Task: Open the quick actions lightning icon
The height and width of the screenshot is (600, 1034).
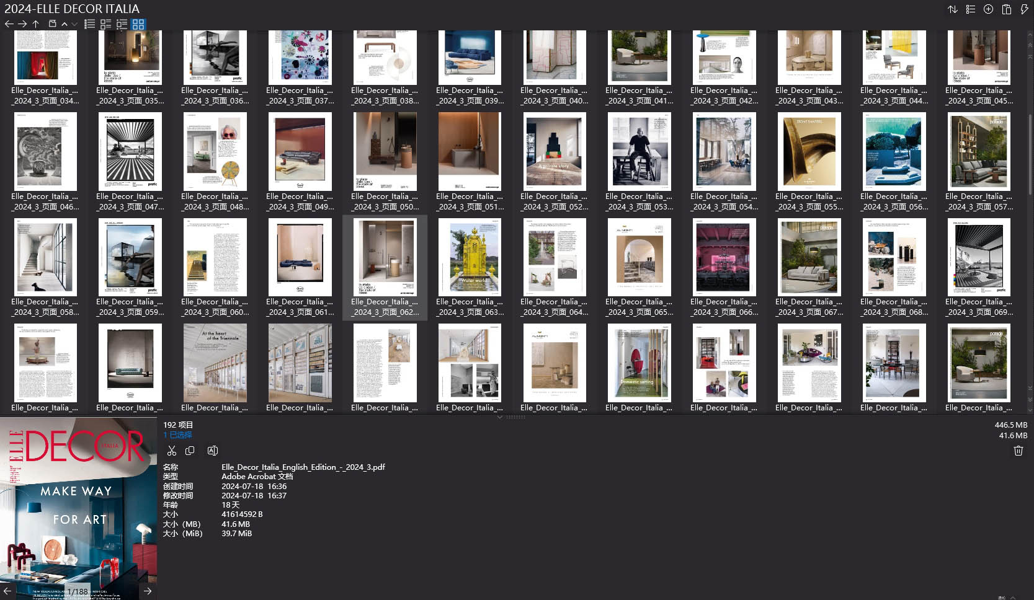Action: (x=1024, y=9)
